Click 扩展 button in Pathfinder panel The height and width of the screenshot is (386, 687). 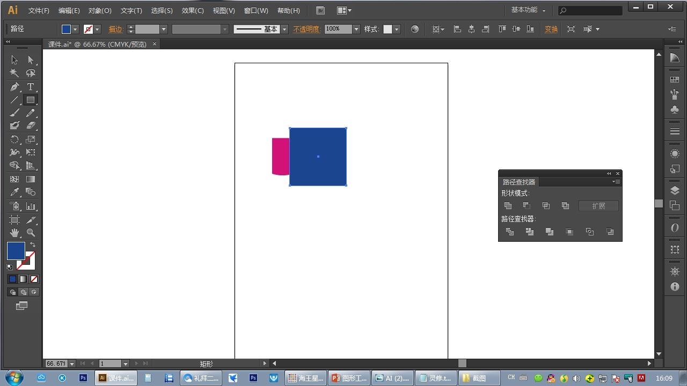click(598, 206)
